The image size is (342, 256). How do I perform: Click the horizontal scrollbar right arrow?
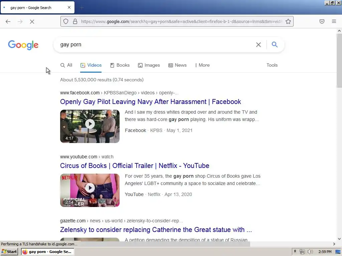coord(334,244)
